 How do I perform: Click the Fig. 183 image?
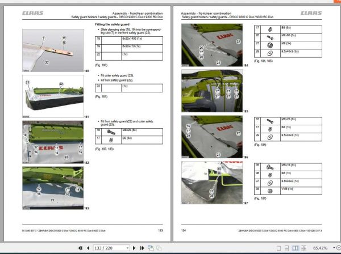[53, 188]
